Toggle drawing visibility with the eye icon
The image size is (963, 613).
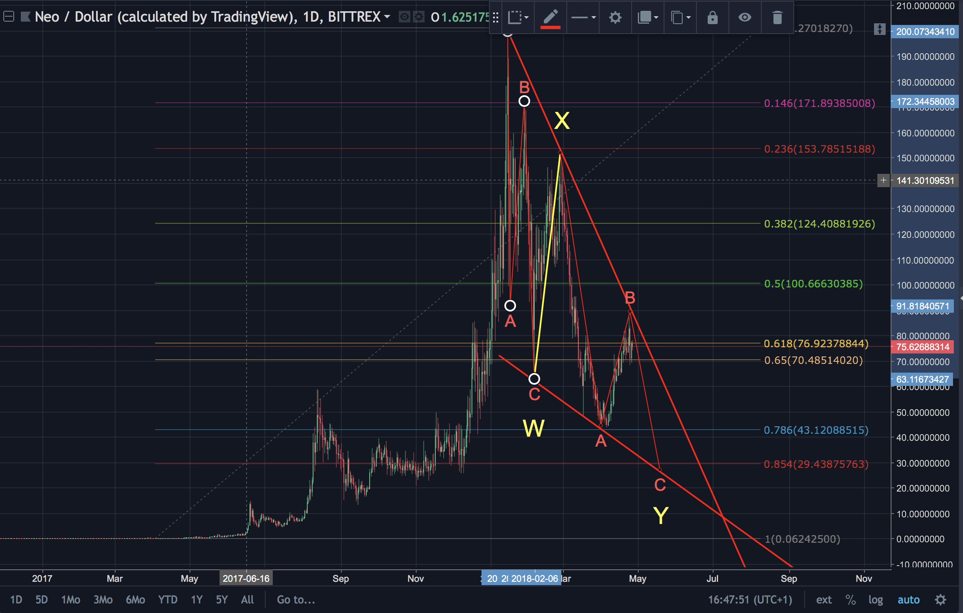tap(745, 17)
